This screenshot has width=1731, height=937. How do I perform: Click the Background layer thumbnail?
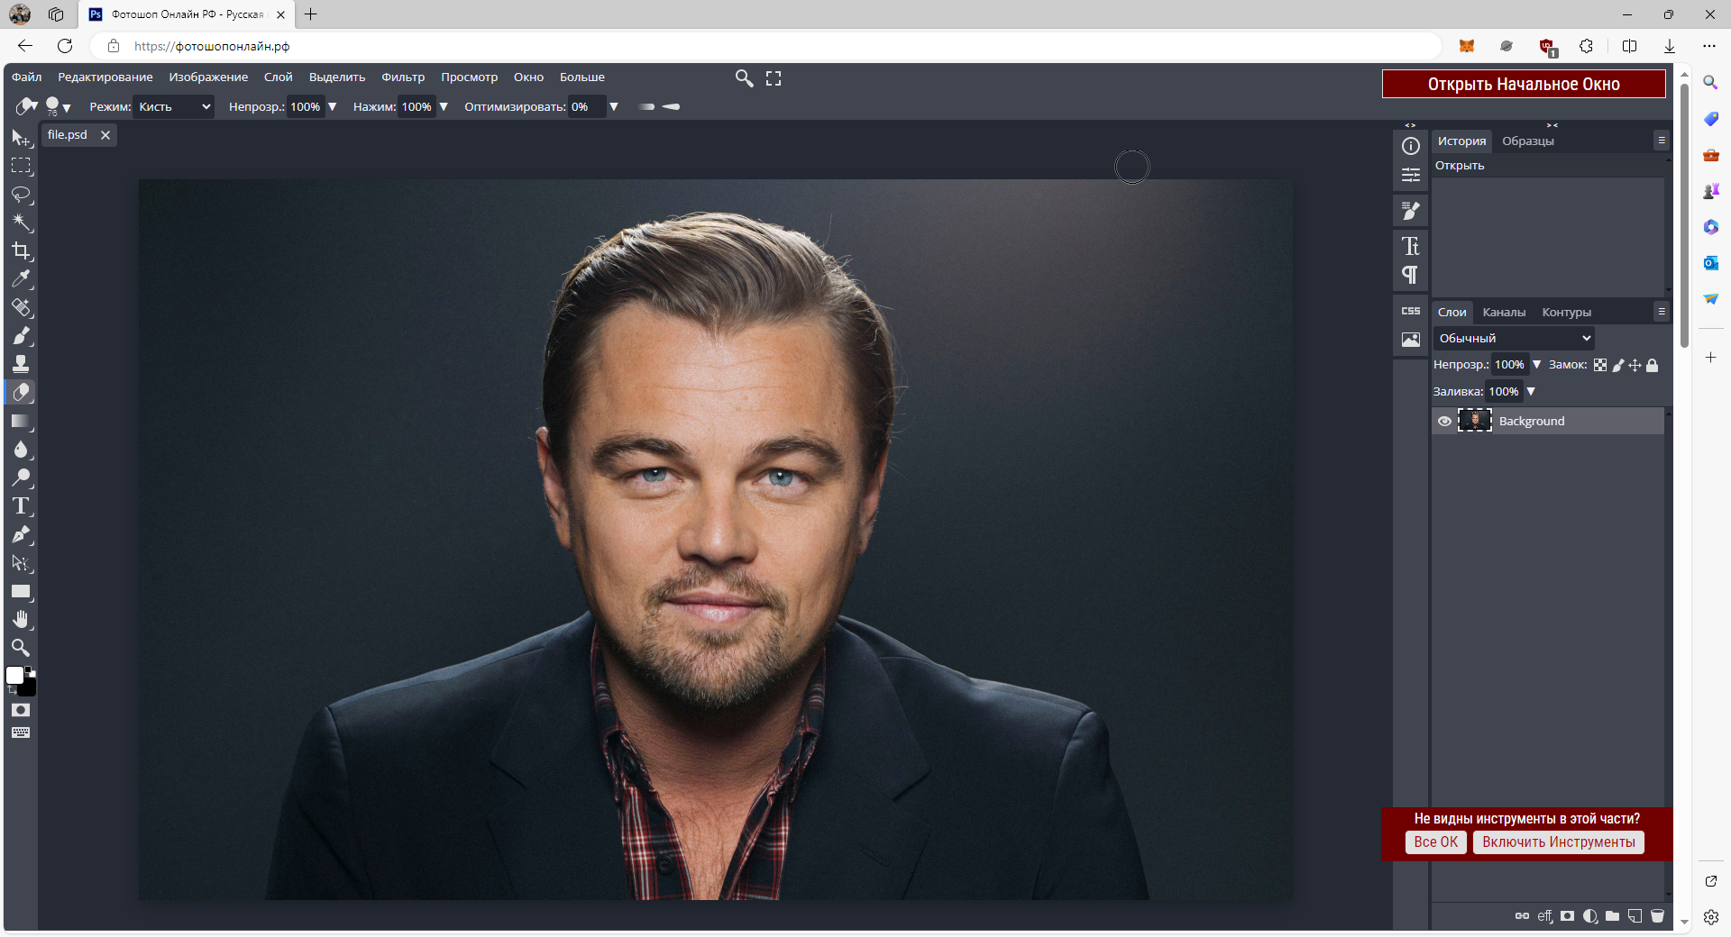pos(1475,421)
